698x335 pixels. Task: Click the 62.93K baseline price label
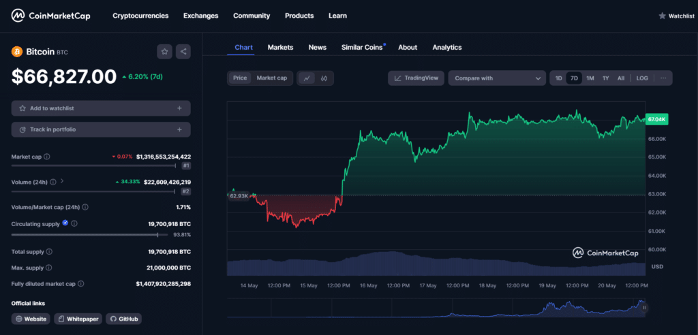click(x=239, y=195)
